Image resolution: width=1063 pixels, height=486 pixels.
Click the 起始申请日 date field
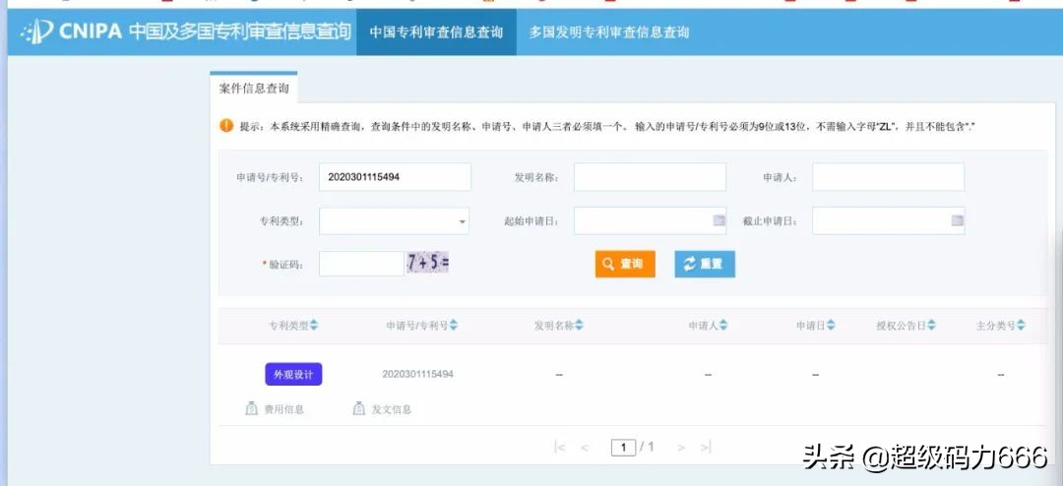coord(651,221)
